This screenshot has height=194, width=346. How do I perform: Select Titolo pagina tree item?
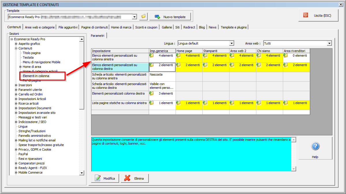pyautogui.click(x=32, y=53)
